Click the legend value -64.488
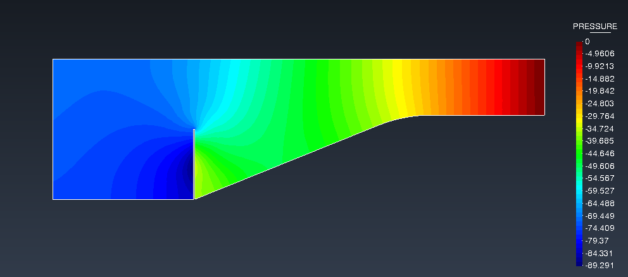The image size is (628, 277). pyautogui.click(x=599, y=203)
